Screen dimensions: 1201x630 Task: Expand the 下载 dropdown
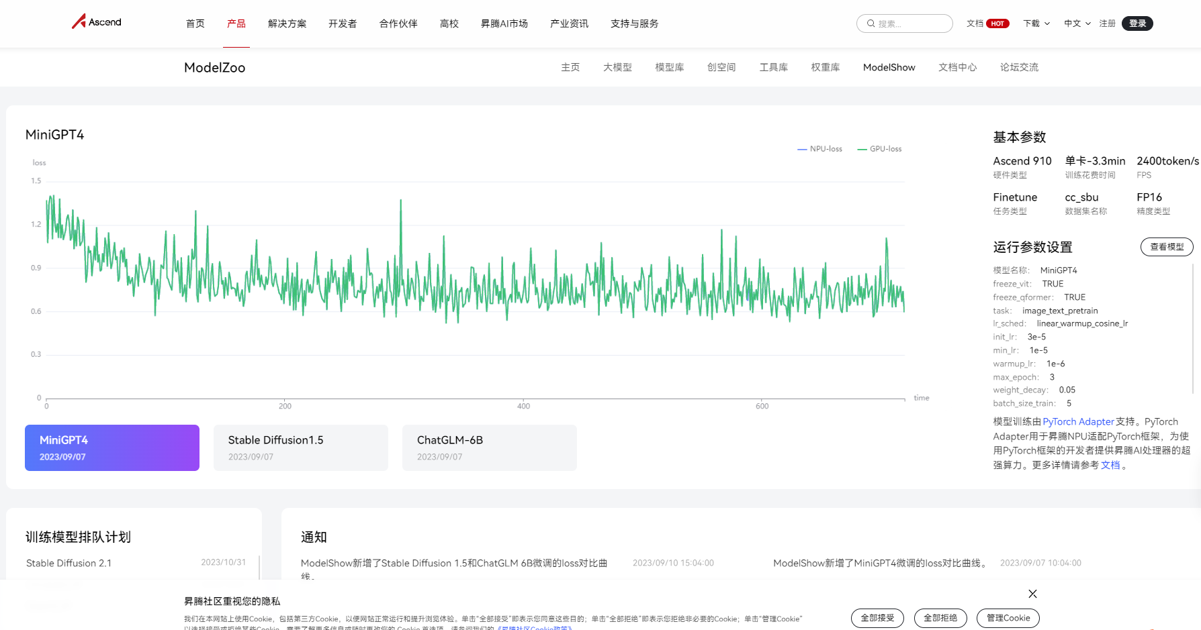[1036, 23]
